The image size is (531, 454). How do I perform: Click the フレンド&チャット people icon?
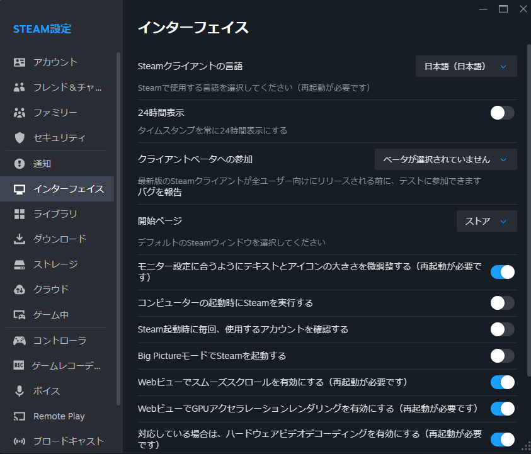click(x=20, y=88)
